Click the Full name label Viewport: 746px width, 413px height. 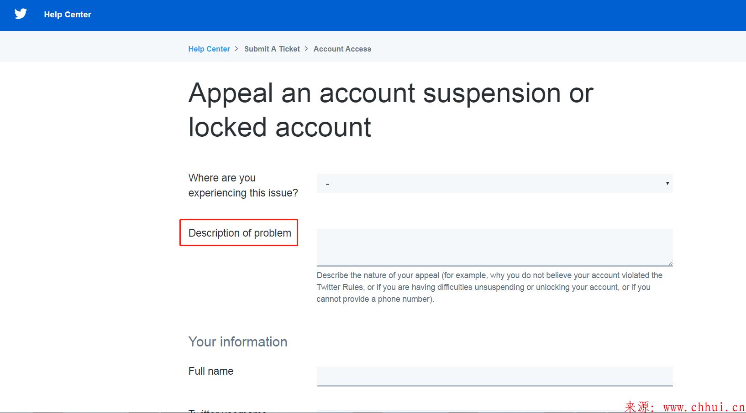tap(211, 371)
